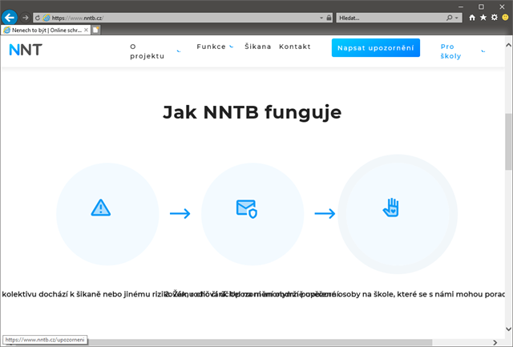Open the address bar history dropdown arrow
This screenshot has width=513, height=347.
pos(321,18)
